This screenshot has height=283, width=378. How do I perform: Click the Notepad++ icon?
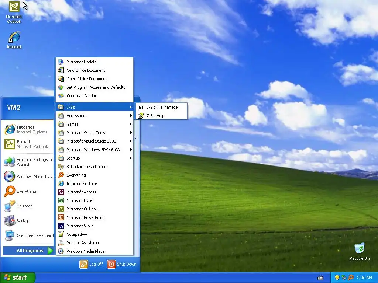[61, 234]
